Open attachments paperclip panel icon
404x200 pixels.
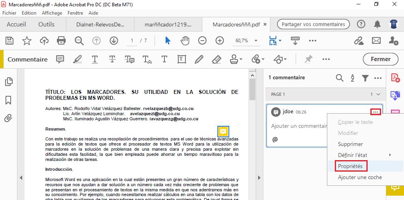[x=8, y=118]
